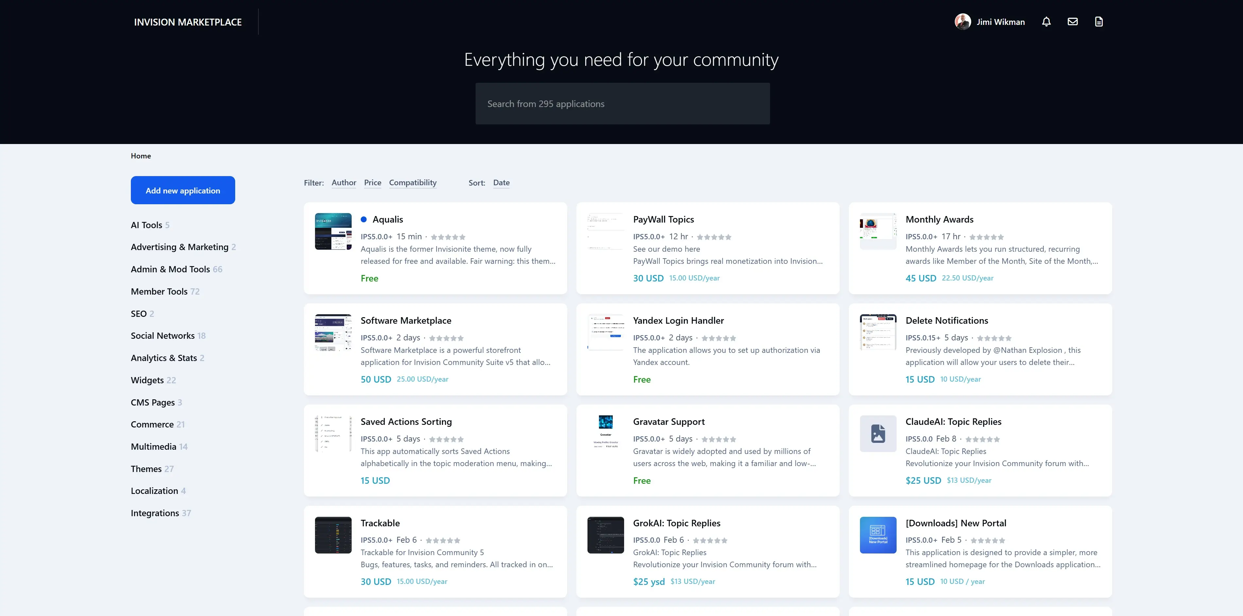Expand the Author filter dropdown
The width and height of the screenshot is (1243, 616).
pos(343,183)
